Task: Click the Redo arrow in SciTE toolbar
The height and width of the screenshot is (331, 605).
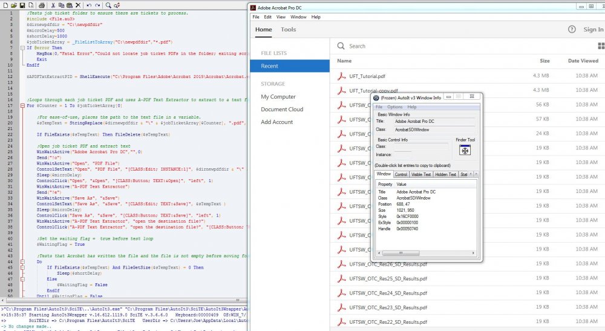Action: coord(97,5)
